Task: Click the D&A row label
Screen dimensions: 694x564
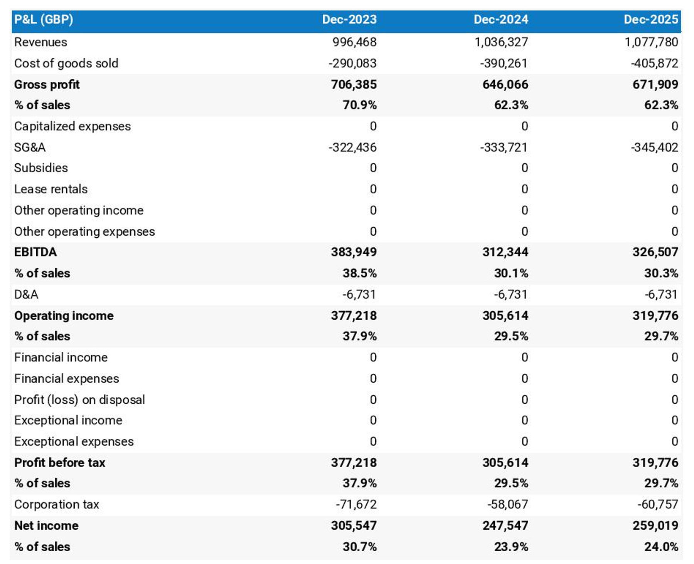Action: click(26, 294)
